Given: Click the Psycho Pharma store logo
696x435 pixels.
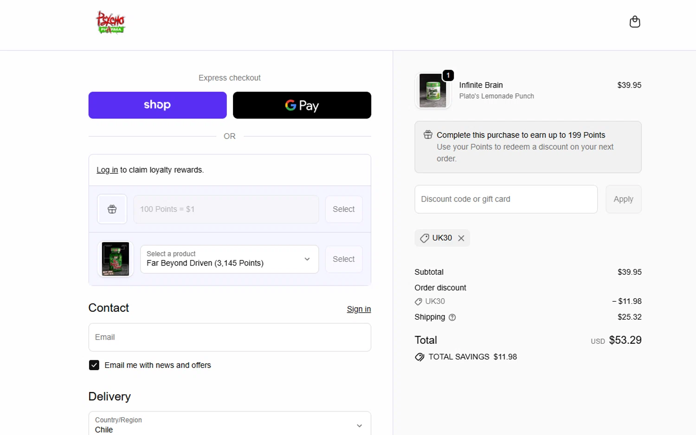Looking at the screenshot, I should click(x=110, y=22).
